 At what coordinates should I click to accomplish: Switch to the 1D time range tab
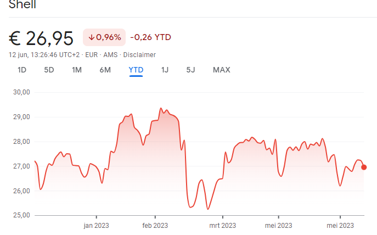click(x=22, y=70)
